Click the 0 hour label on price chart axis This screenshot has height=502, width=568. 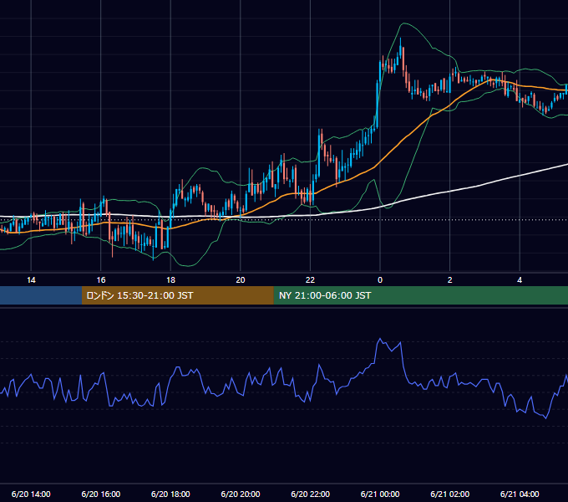[380, 280]
